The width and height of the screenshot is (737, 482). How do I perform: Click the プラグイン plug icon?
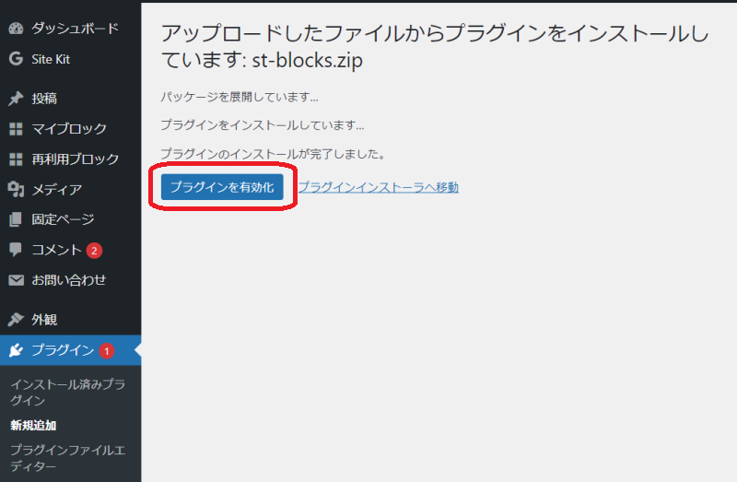pyautogui.click(x=16, y=350)
